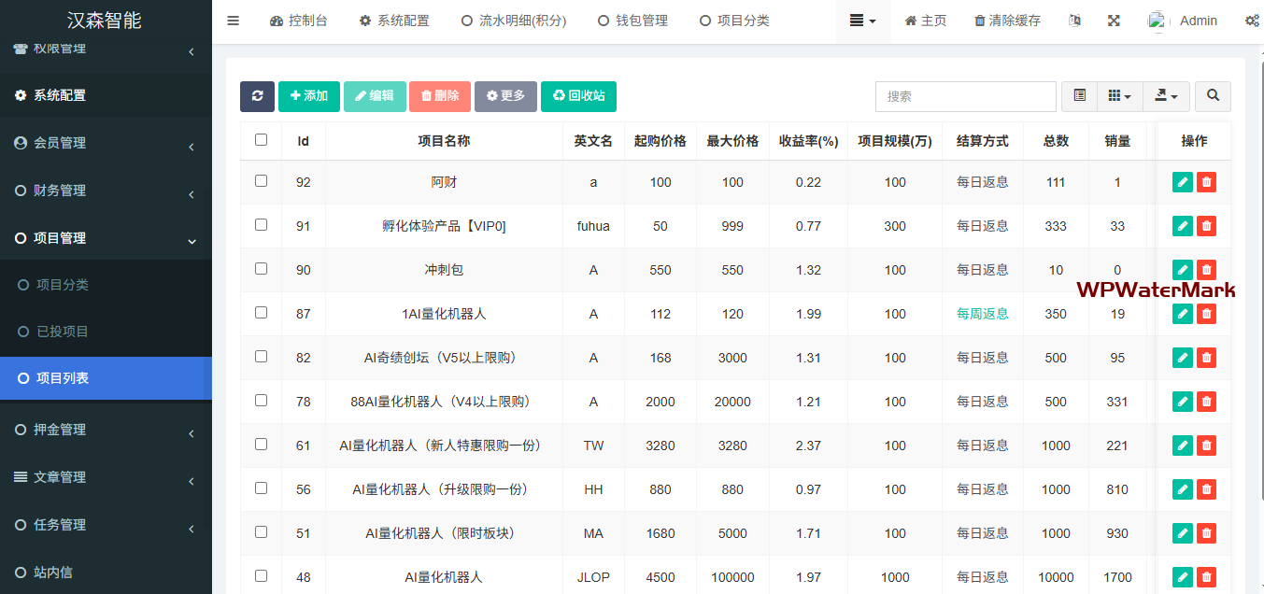Open the language switch icon
This screenshot has height=594, width=1264.
tap(1074, 21)
